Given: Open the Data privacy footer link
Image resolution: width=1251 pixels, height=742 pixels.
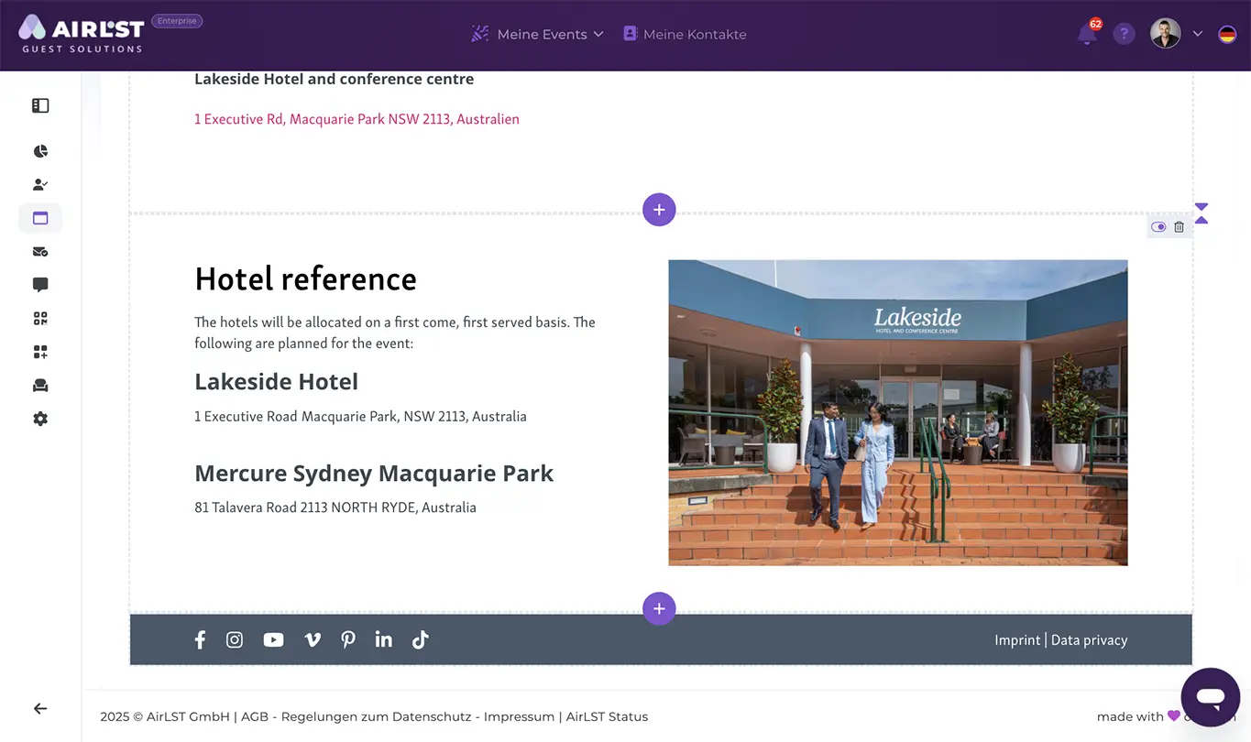Looking at the screenshot, I should tap(1089, 640).
